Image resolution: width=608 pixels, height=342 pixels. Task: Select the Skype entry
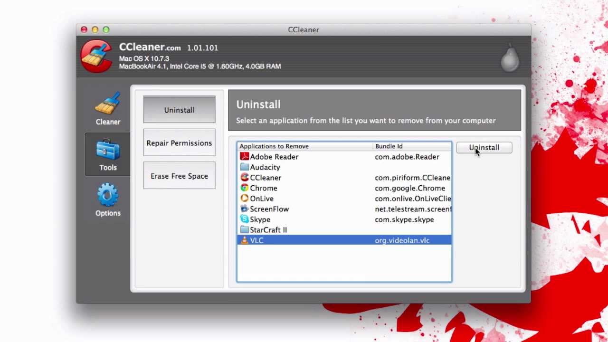[260, 219]
